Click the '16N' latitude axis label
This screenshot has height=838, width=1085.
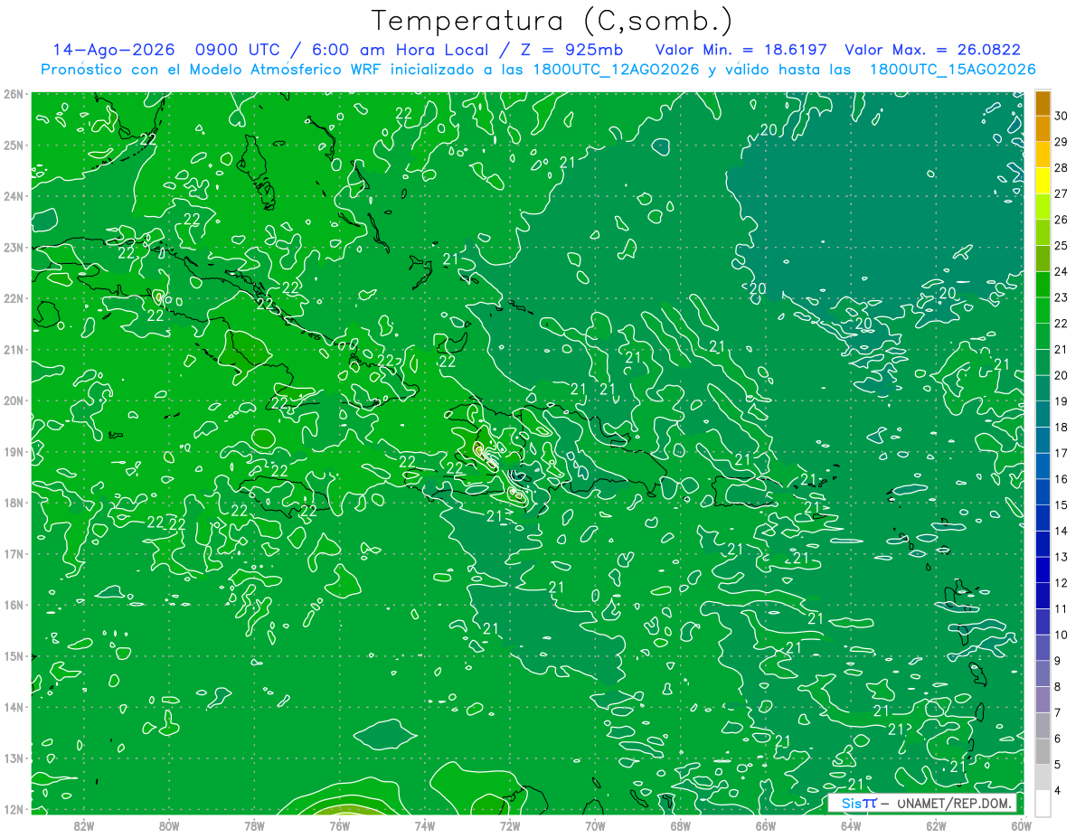[x=13, y=605]
